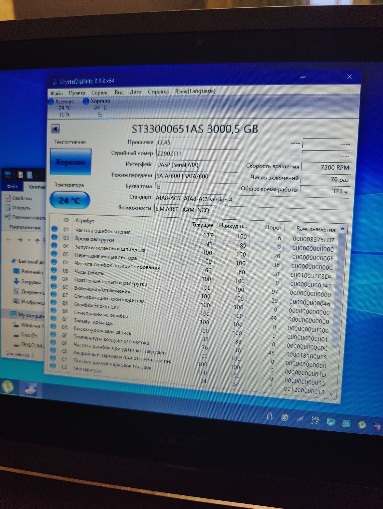
Task: Click the network icon in system tray
Action: tap(331, 422)
